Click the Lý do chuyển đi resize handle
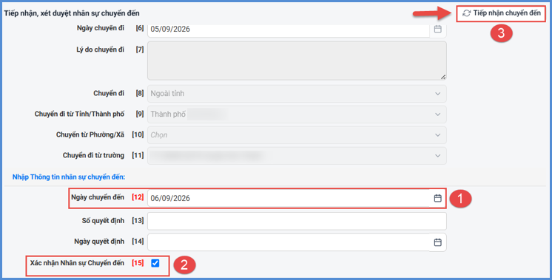The image size is (552, 280). [443, 77]
